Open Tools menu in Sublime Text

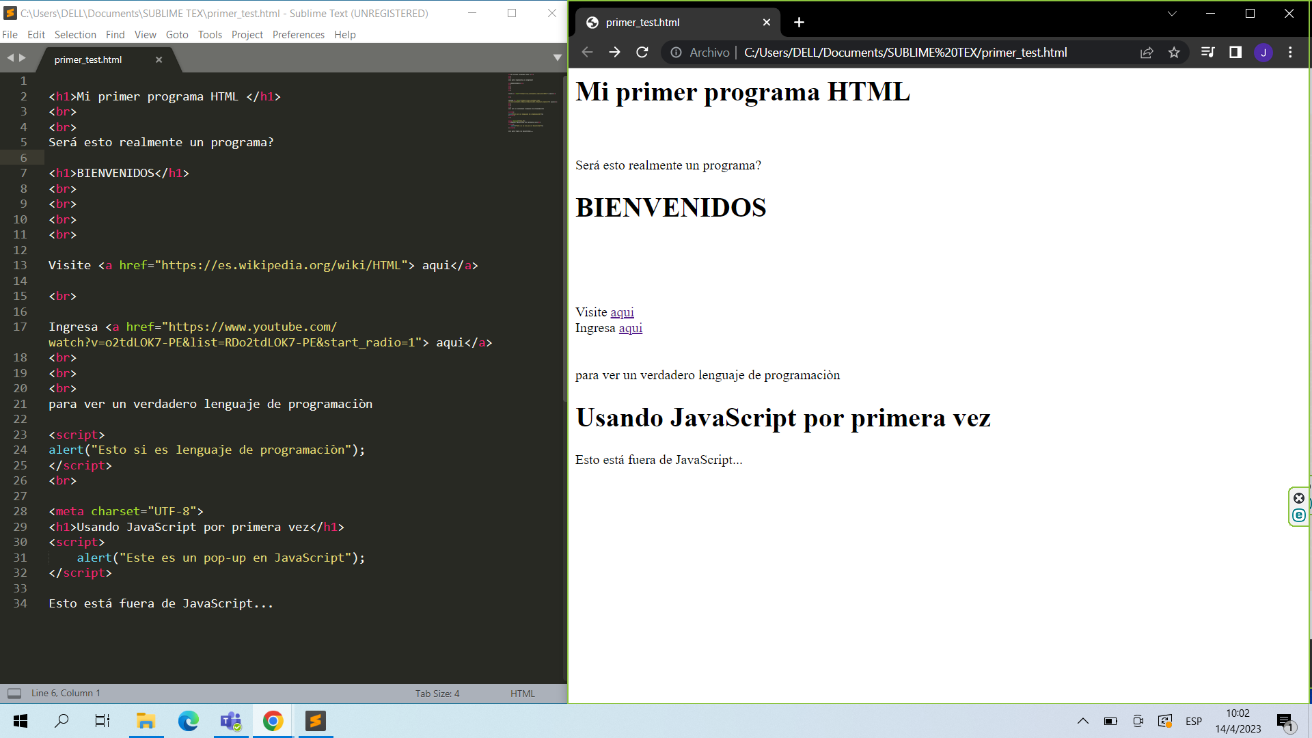[x=210, y=35]
